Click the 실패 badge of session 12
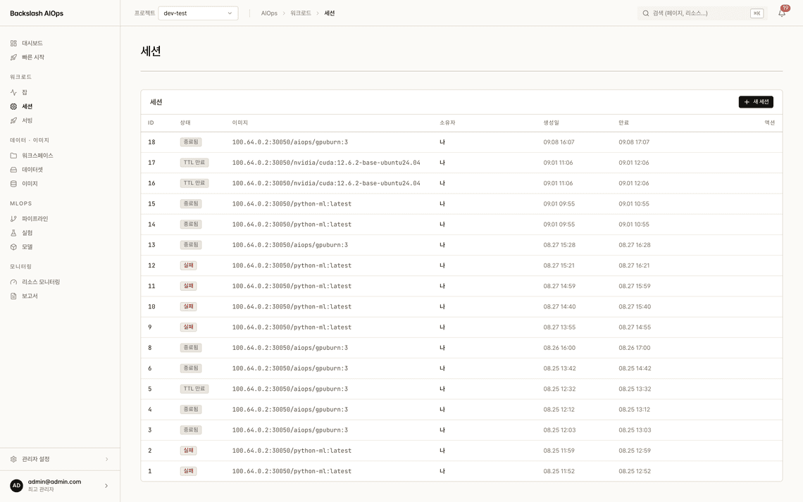 pyautogui.click(x=189, y=265)
